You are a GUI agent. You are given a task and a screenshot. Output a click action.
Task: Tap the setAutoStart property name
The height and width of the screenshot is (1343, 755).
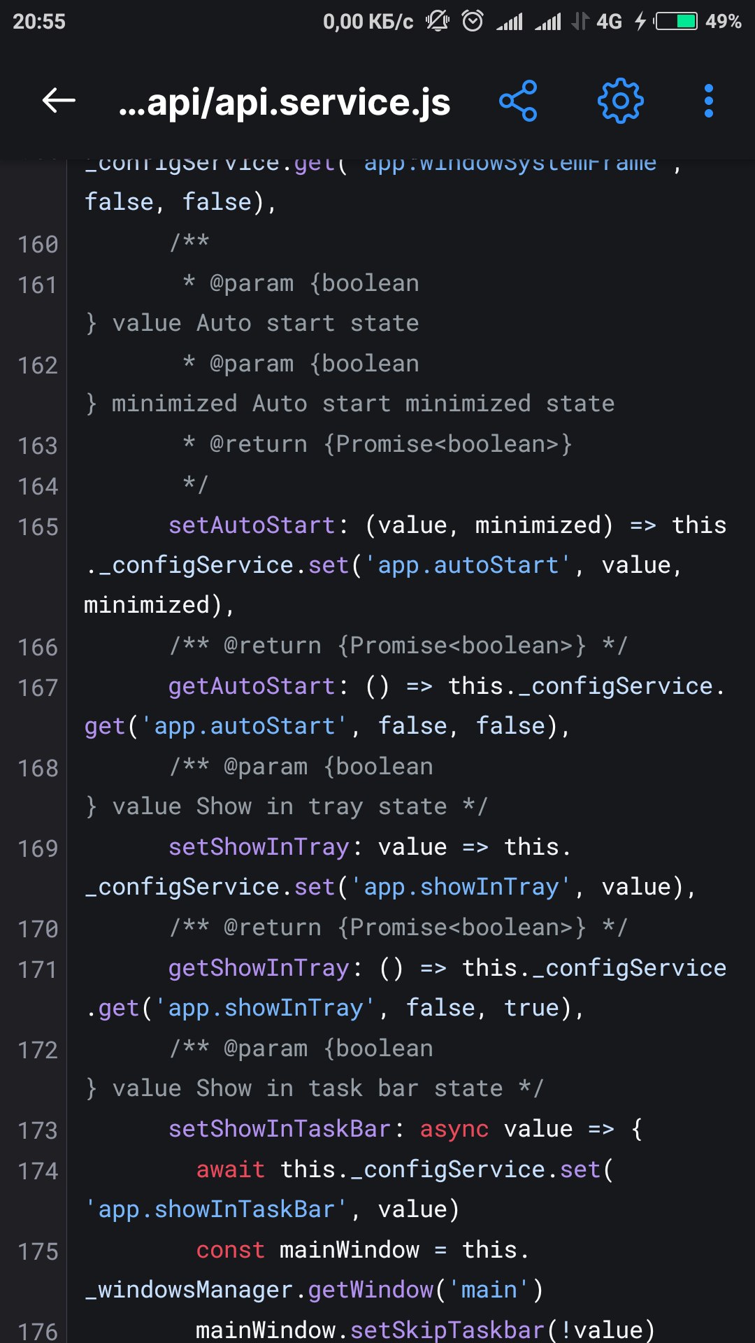pyautogui.click(x=252, y=525)
